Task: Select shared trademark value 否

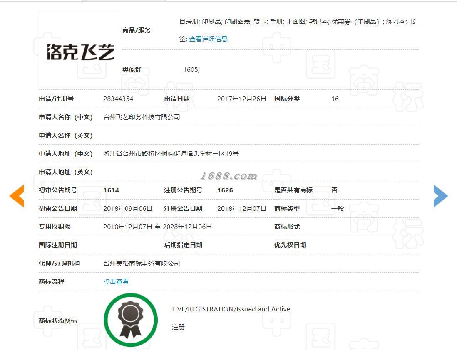Action: [334, 190]
